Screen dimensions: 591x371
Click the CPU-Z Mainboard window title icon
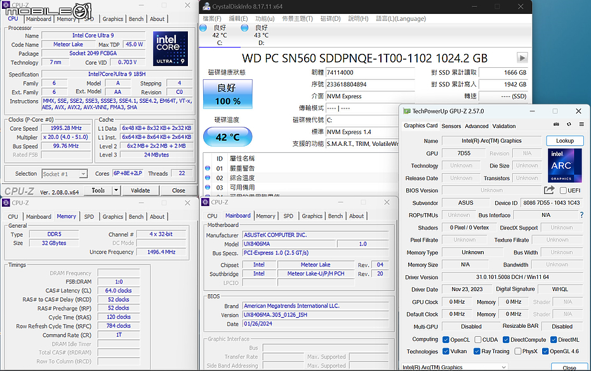coord(206,202)
